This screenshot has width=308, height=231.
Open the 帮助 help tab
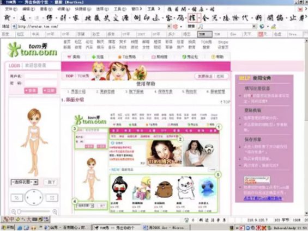click(x=218, y=57)
